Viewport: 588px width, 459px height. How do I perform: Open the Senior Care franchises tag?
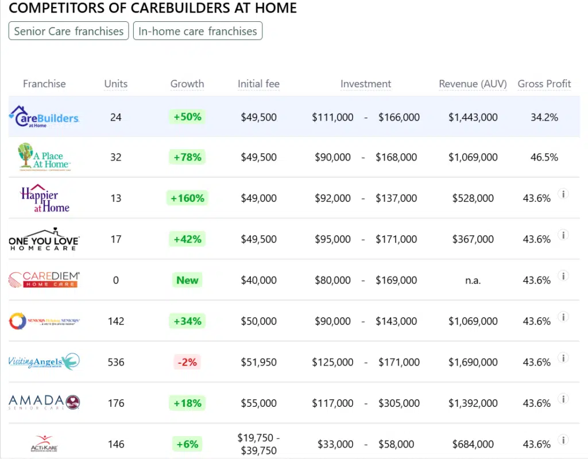click(69, 31)
